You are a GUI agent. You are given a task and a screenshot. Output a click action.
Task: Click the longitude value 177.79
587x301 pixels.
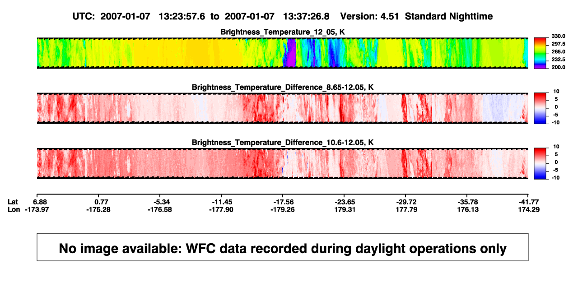405,209
